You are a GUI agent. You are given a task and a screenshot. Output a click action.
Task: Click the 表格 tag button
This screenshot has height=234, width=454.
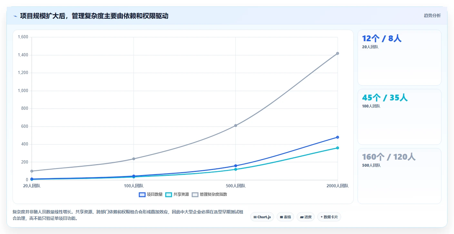coord(285,217)
